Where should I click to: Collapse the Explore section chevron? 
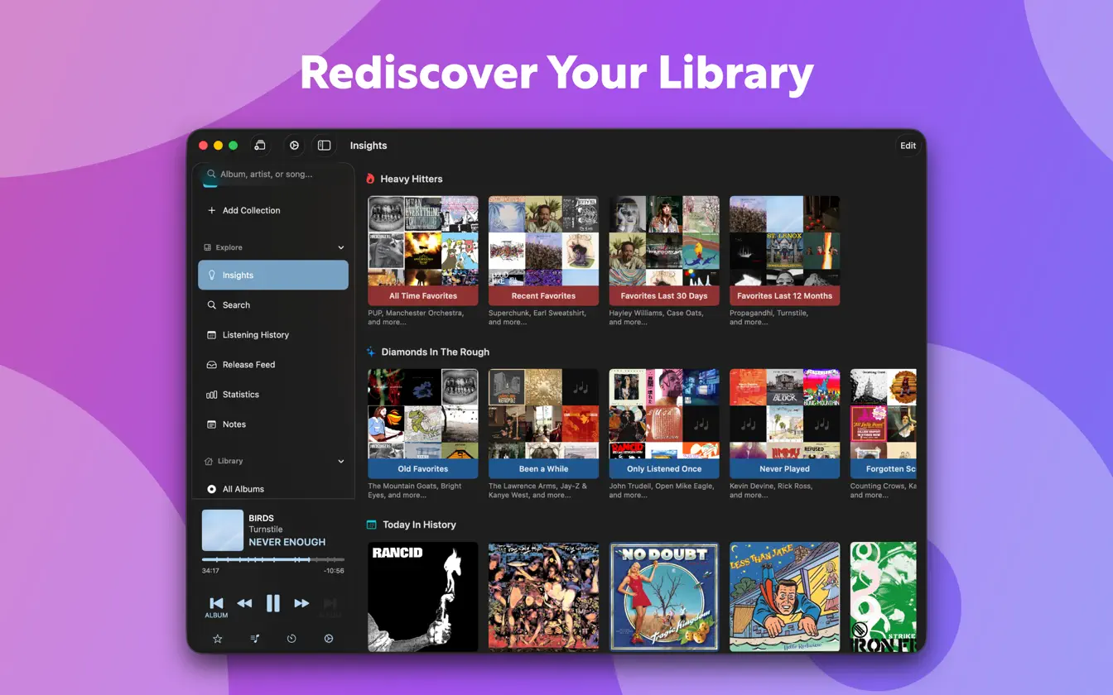pos(341,247)
